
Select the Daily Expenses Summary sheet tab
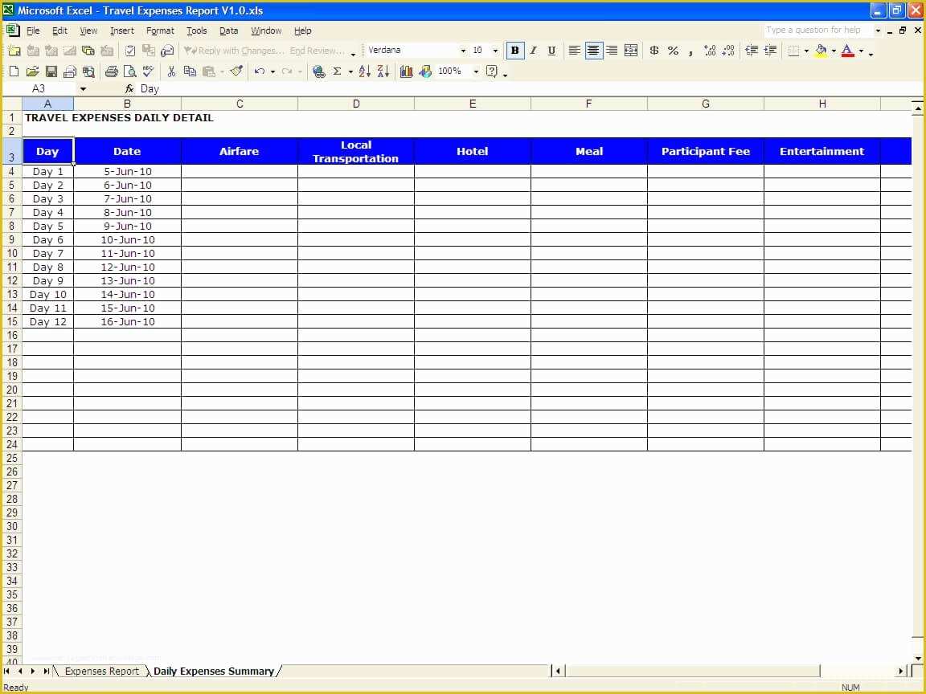(214, 671)
